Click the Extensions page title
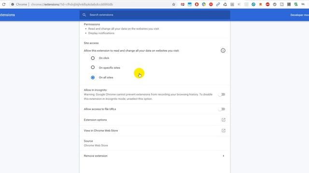309x173 pixels. (7, 15)
